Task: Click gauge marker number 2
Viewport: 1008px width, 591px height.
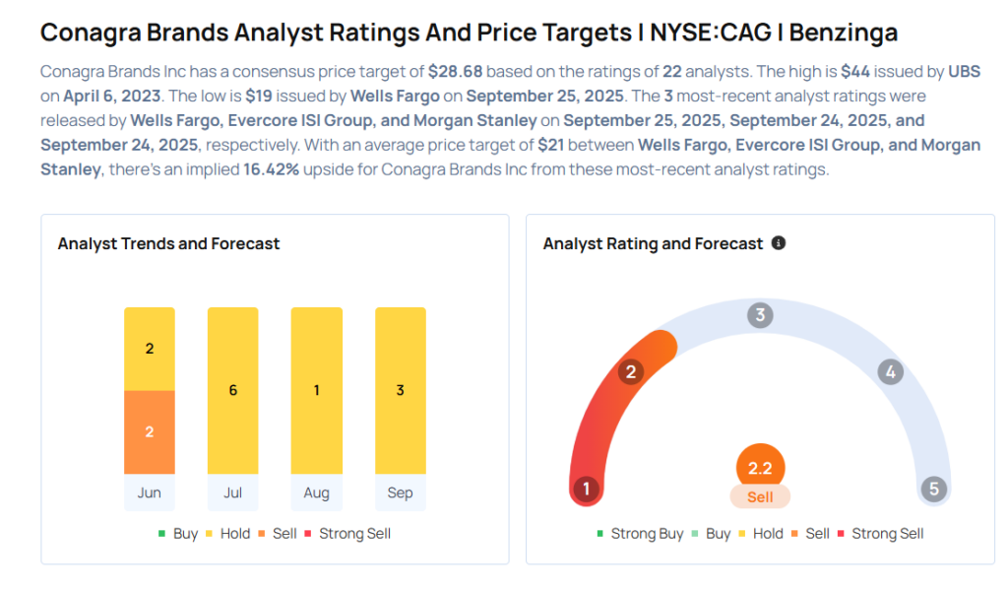Action: (630, 371)
